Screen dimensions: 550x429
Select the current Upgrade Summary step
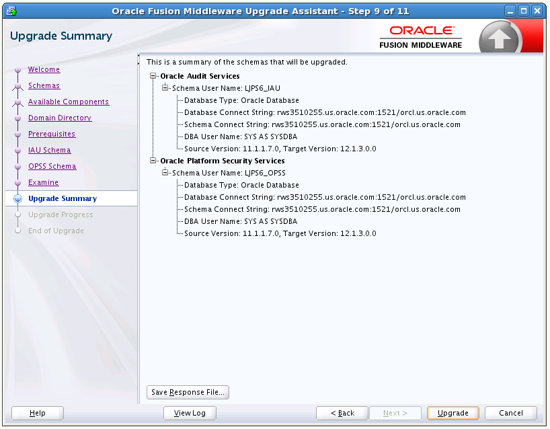pyautogui.click(x=63, y=198)
